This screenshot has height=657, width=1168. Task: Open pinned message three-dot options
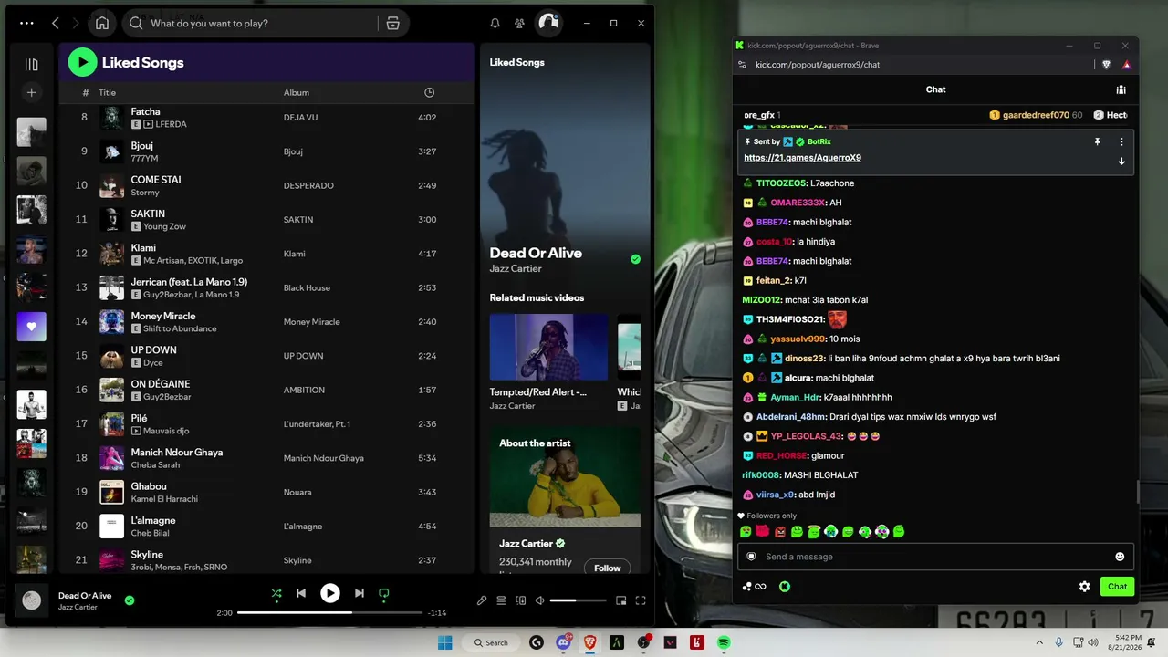coord(1121,141)
